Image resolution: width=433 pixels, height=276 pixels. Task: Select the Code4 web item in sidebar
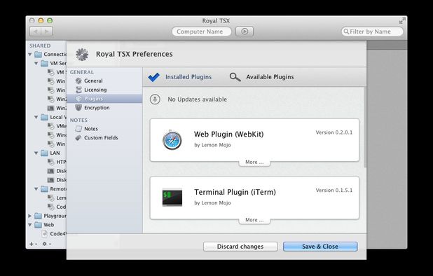[x=54, y=234]
